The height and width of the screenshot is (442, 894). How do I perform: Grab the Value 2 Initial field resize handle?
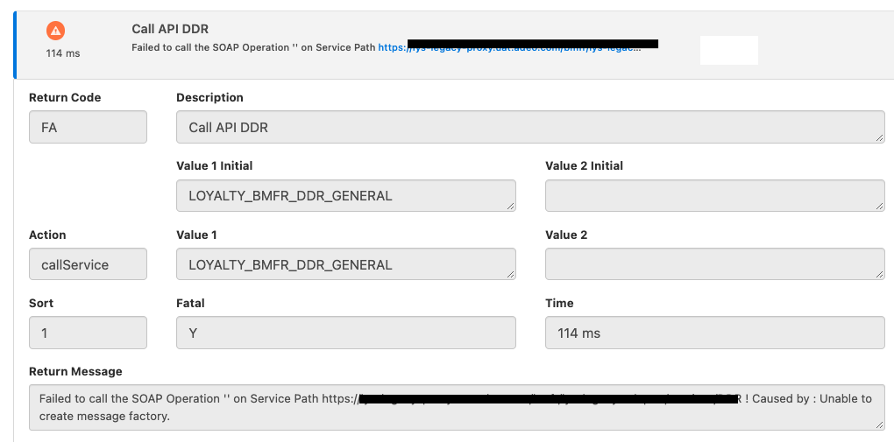[880, 207]
